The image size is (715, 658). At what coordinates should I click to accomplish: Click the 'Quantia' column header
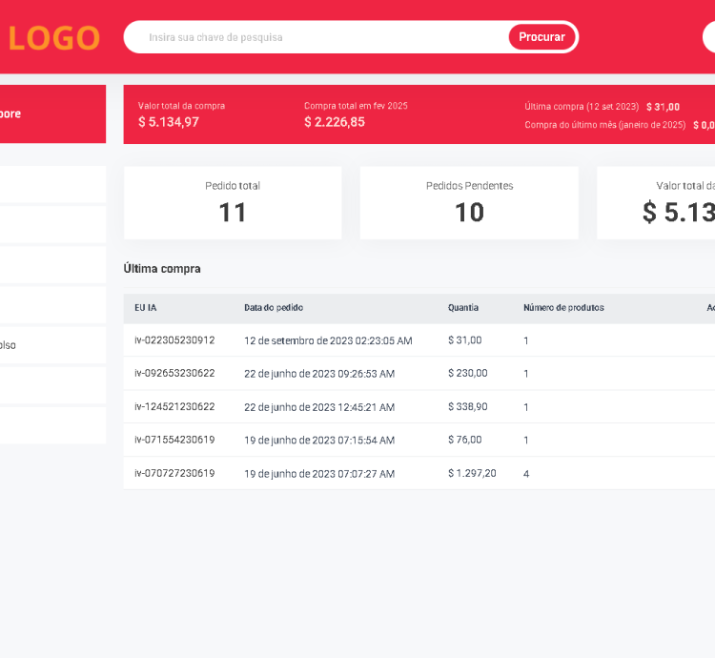(463, 308)
